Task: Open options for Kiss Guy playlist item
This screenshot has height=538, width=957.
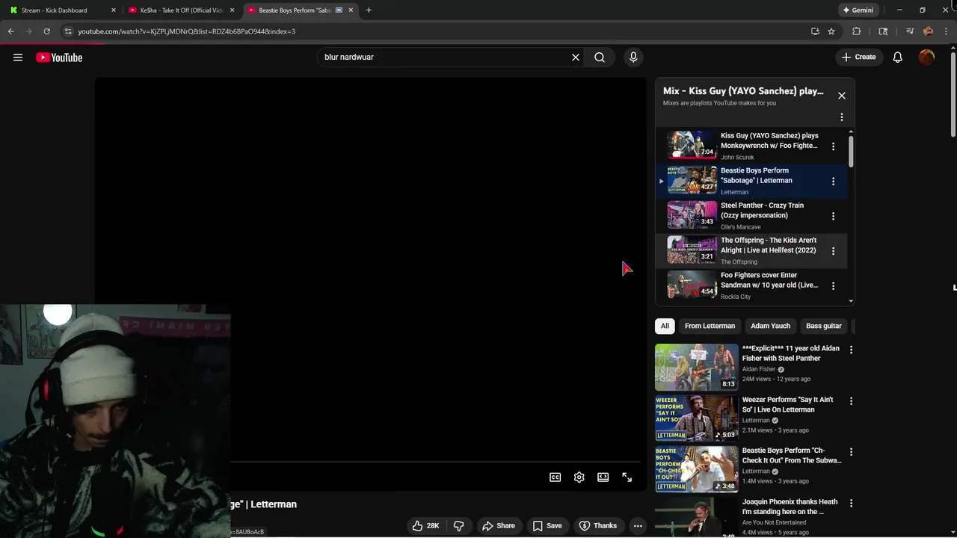Action: [x=833, y=146]
